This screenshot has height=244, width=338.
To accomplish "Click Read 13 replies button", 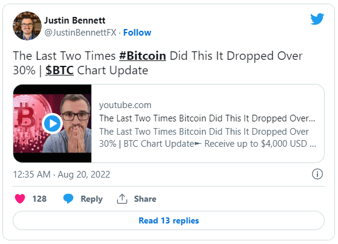I will (169, 220).
